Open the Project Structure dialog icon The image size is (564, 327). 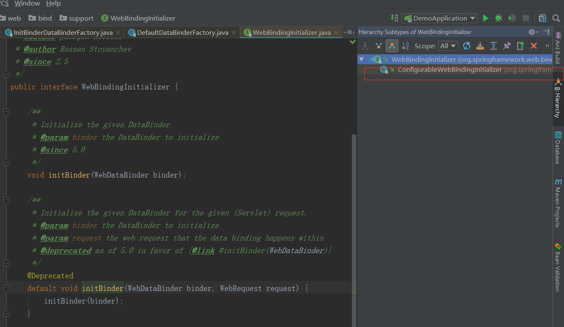(543, 18)
